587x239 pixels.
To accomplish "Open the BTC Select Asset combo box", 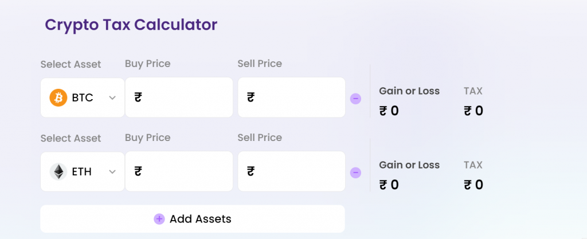I will coord(83,97).
